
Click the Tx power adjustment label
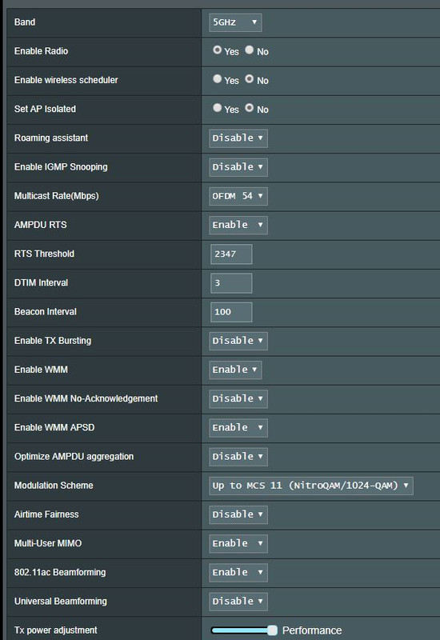55,630
